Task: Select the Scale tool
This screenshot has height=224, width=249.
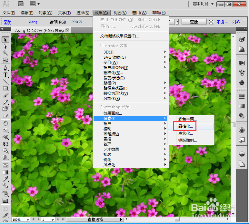Action: tap(5, 130)
